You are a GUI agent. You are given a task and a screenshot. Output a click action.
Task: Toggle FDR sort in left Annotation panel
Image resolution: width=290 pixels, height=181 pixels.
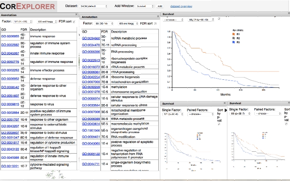[x=74, y=21]
